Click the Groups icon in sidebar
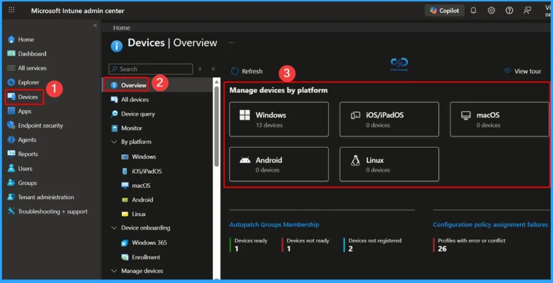The width and height of the screenshot is (553, 283). [11, 183]
